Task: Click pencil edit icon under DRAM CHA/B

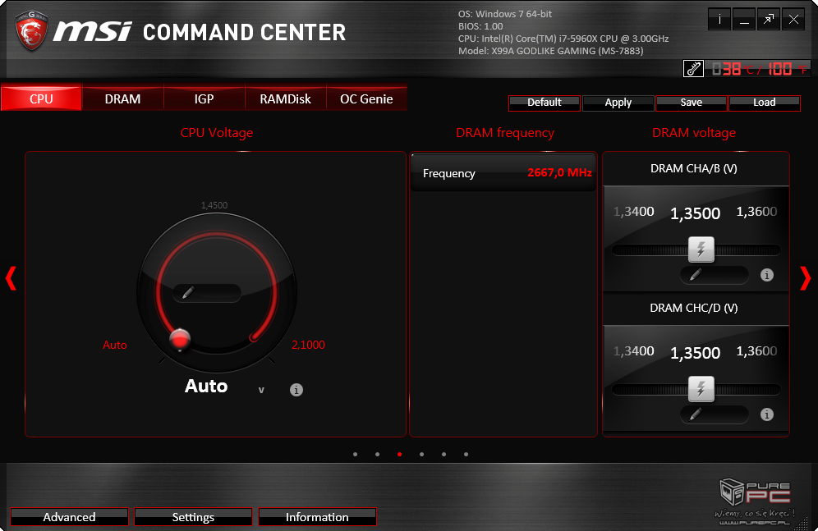Action: [695, 275]
